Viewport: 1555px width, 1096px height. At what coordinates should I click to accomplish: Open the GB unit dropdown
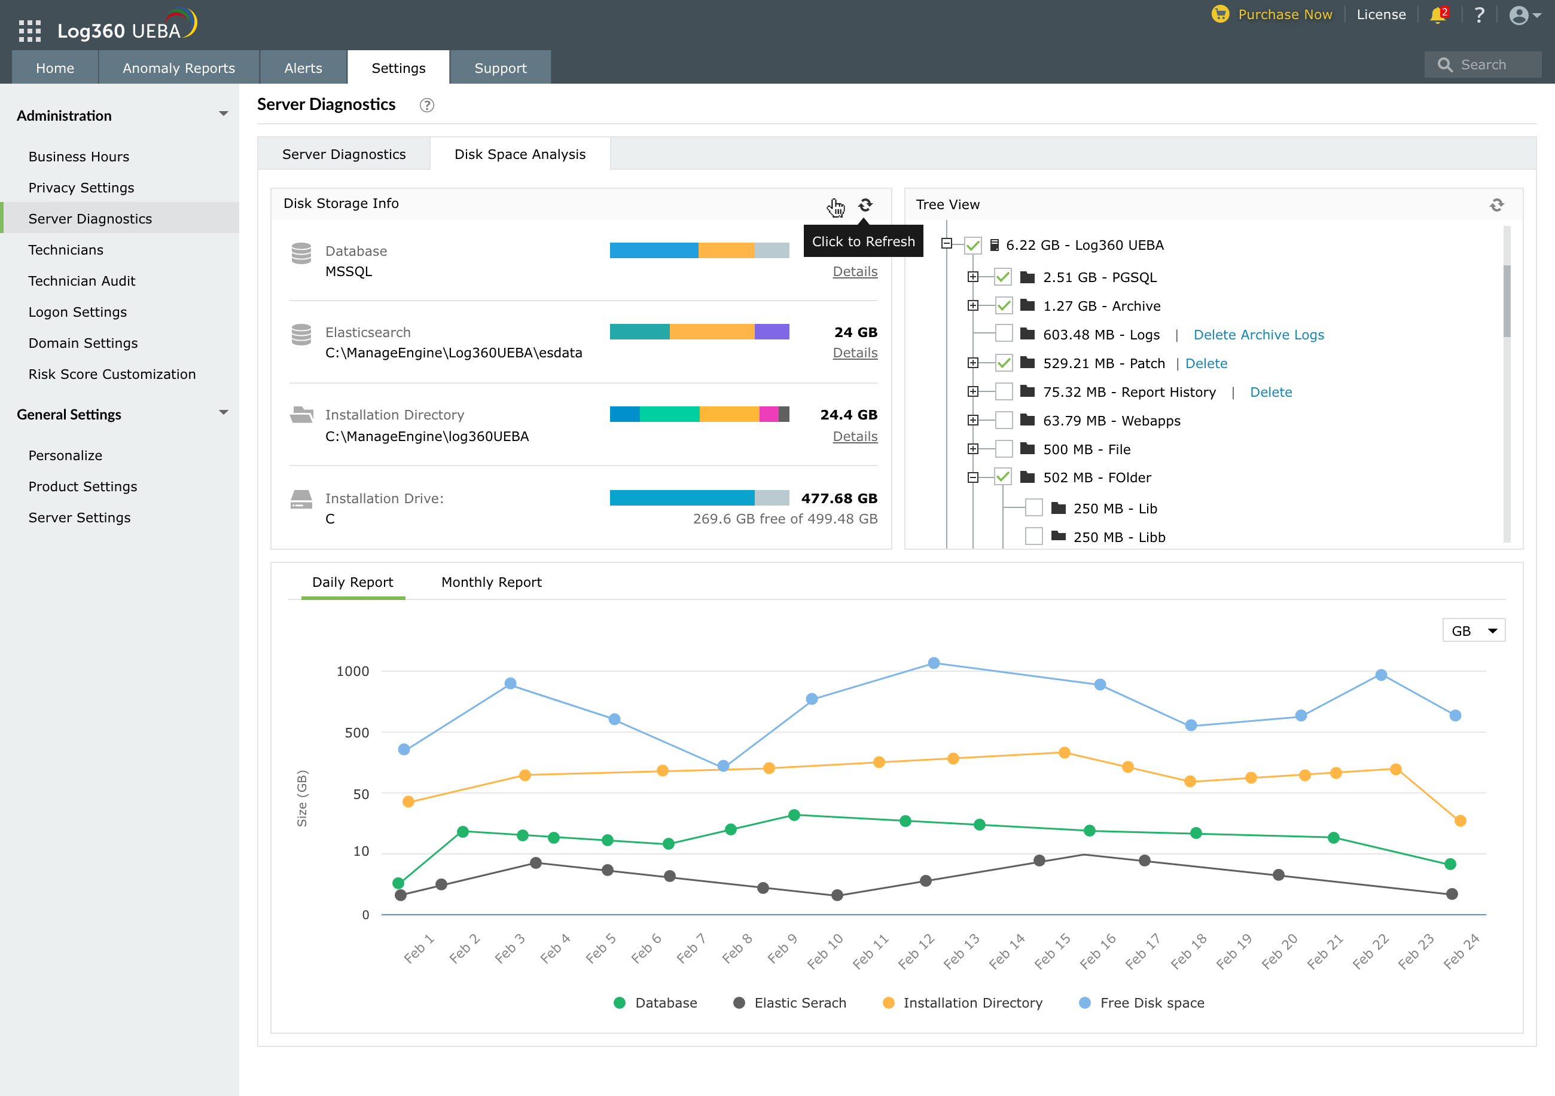point(1473,630)
